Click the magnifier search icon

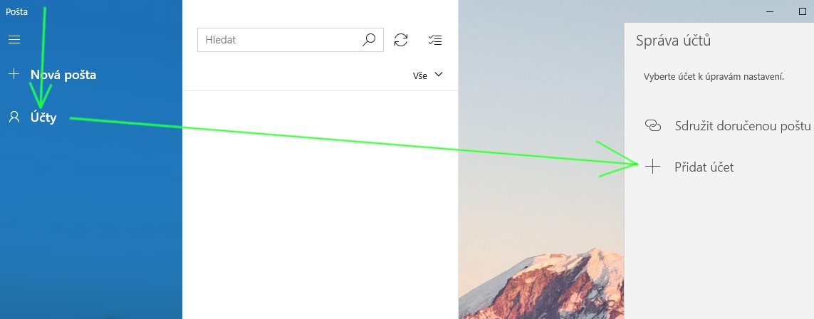369,40
